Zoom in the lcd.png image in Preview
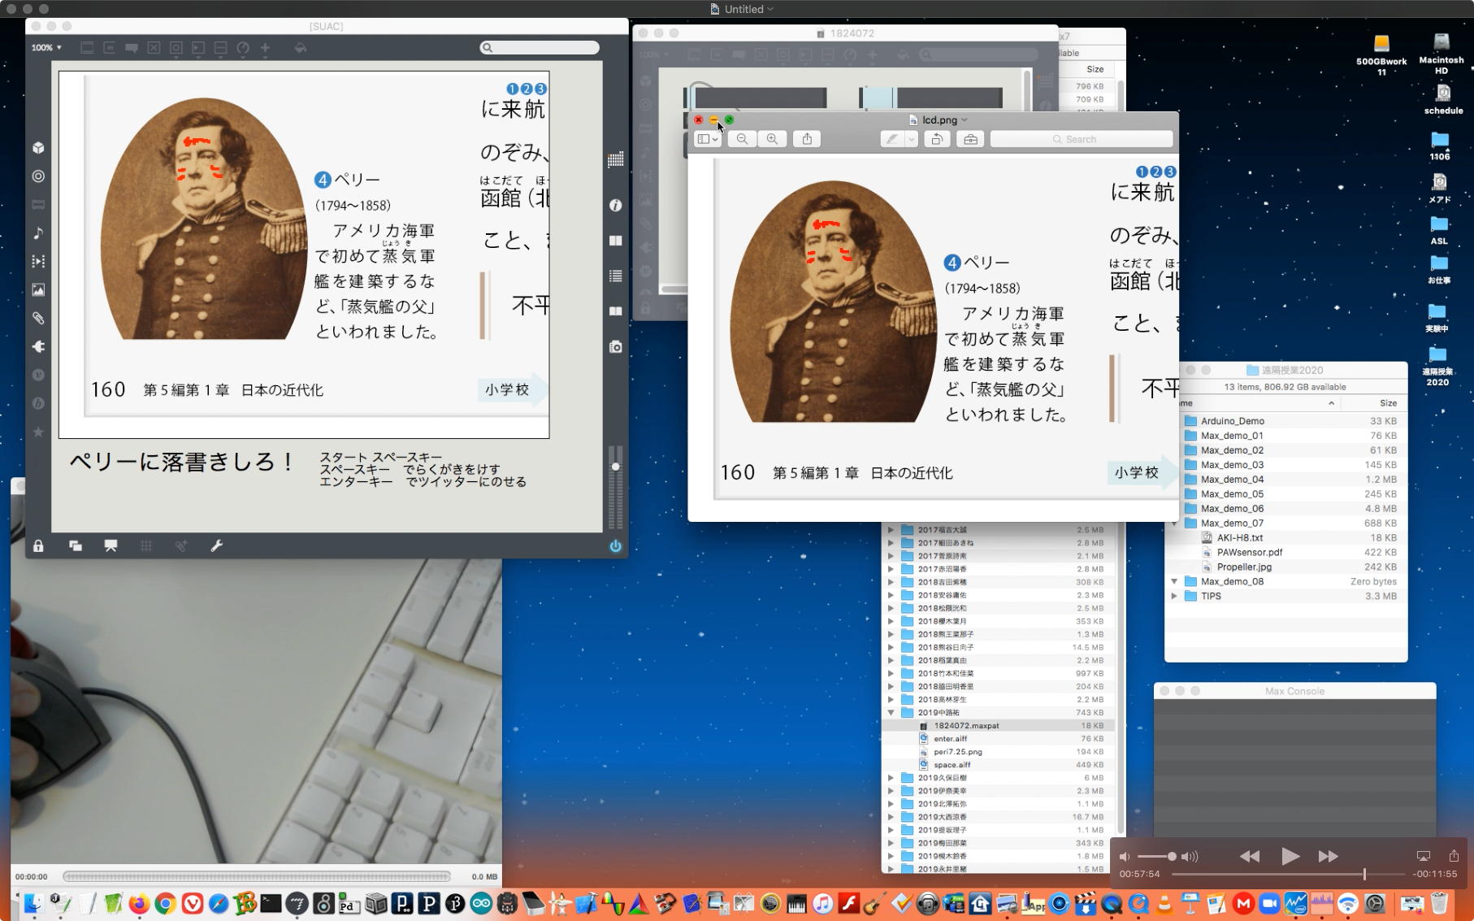Screen dimensions: 1474x921 point(772,139)
